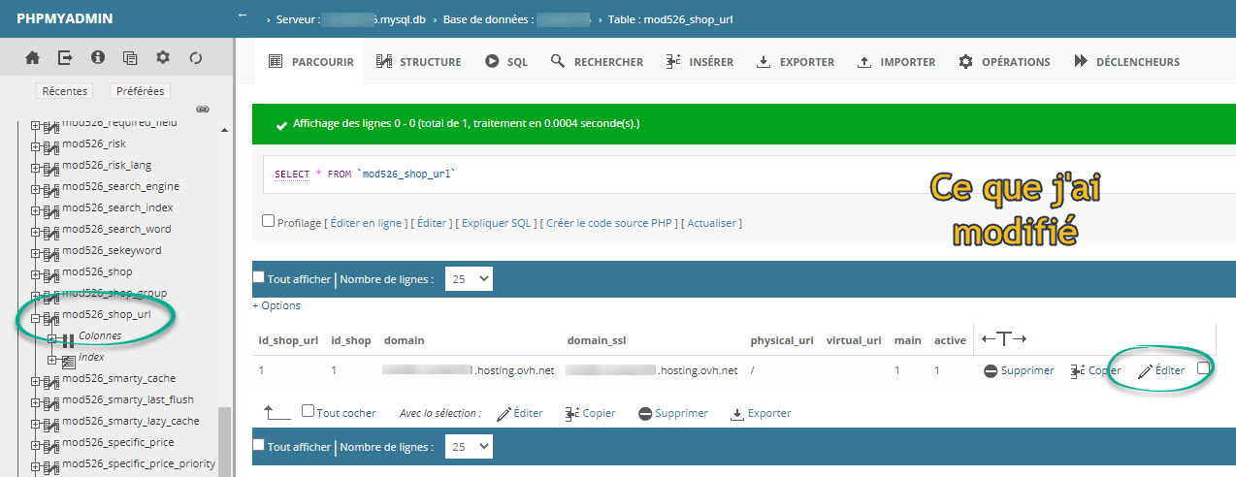1236x477 pixels.
Task: Open the SQL tab
Action: pyautogui.click(x=506, y=62)
